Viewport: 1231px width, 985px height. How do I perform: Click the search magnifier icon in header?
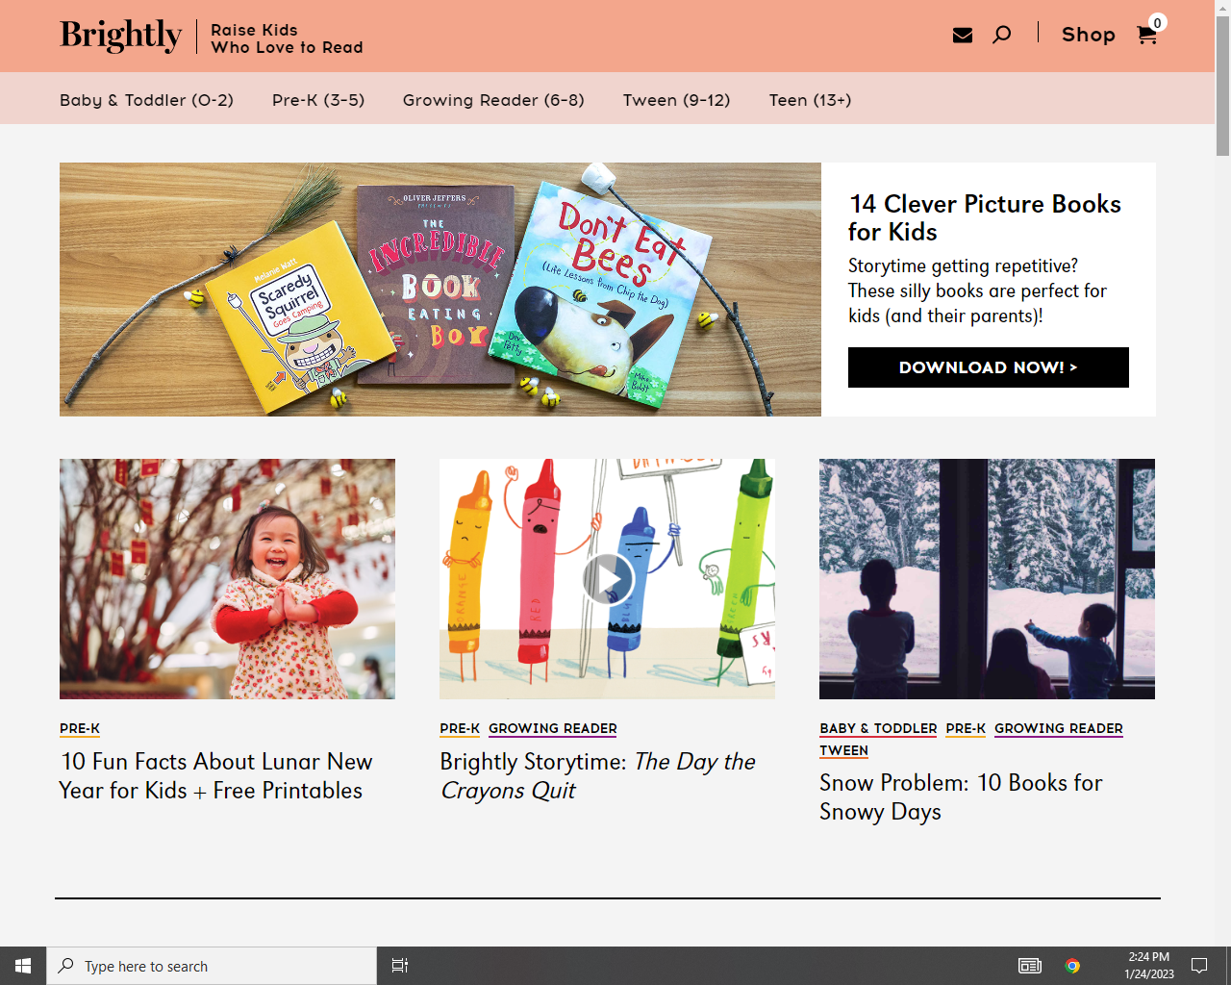(x=1001, y=35)
